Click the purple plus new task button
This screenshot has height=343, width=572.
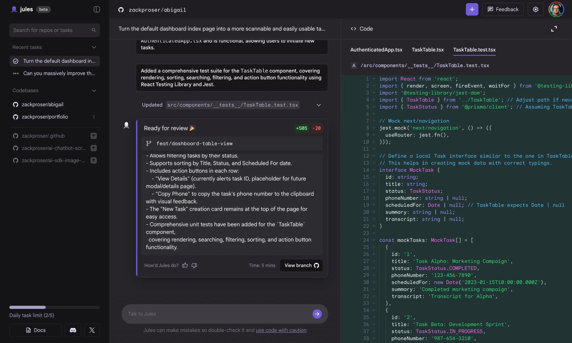[x=472, y=10]
